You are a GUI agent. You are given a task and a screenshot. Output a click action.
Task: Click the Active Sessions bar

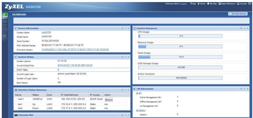pos(180,78)
